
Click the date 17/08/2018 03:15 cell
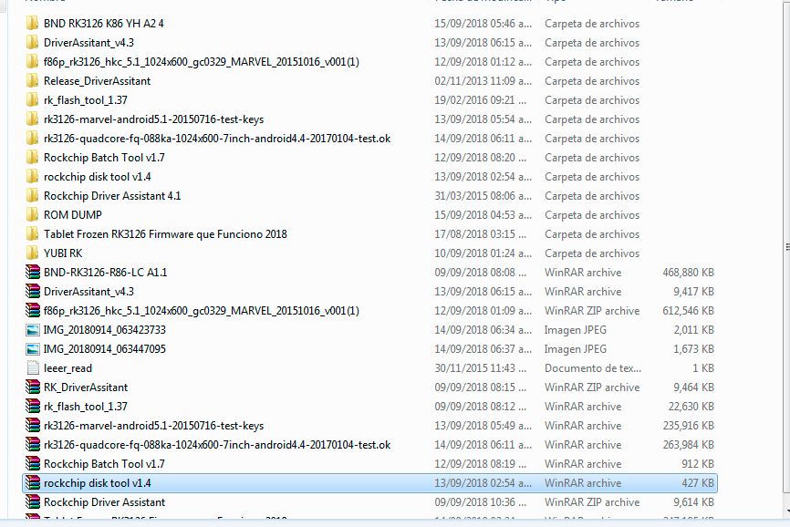(x=480, y=234)
